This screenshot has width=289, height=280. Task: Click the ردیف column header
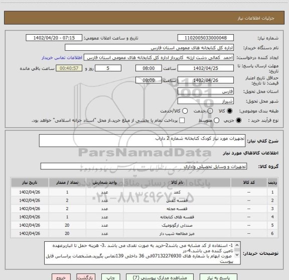pyautogui.click(x=272, y=182)
